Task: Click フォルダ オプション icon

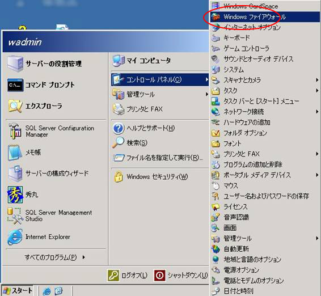Action: [x=216, y=133]
